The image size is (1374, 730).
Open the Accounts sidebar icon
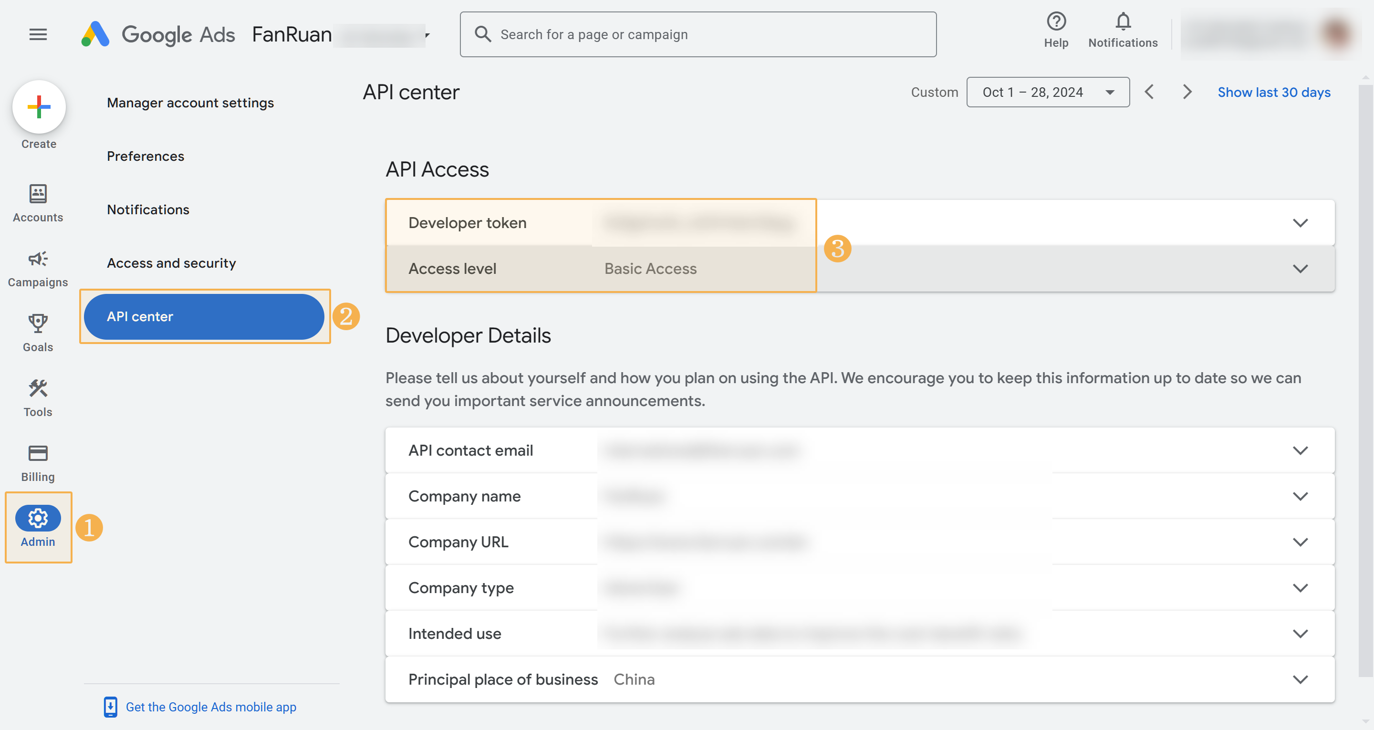click(38, 194)
